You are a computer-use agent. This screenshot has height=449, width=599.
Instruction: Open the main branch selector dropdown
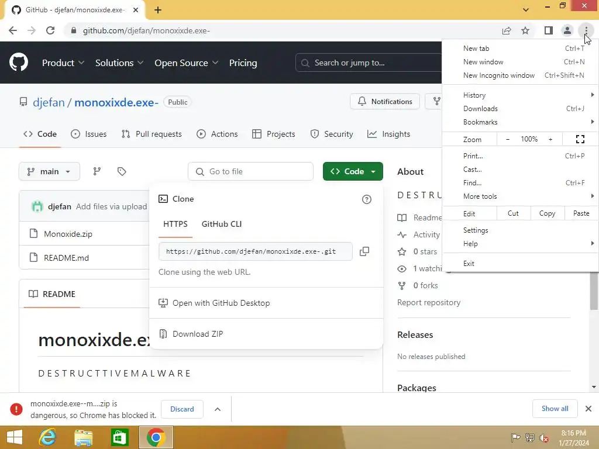click(x=49, y=171)
